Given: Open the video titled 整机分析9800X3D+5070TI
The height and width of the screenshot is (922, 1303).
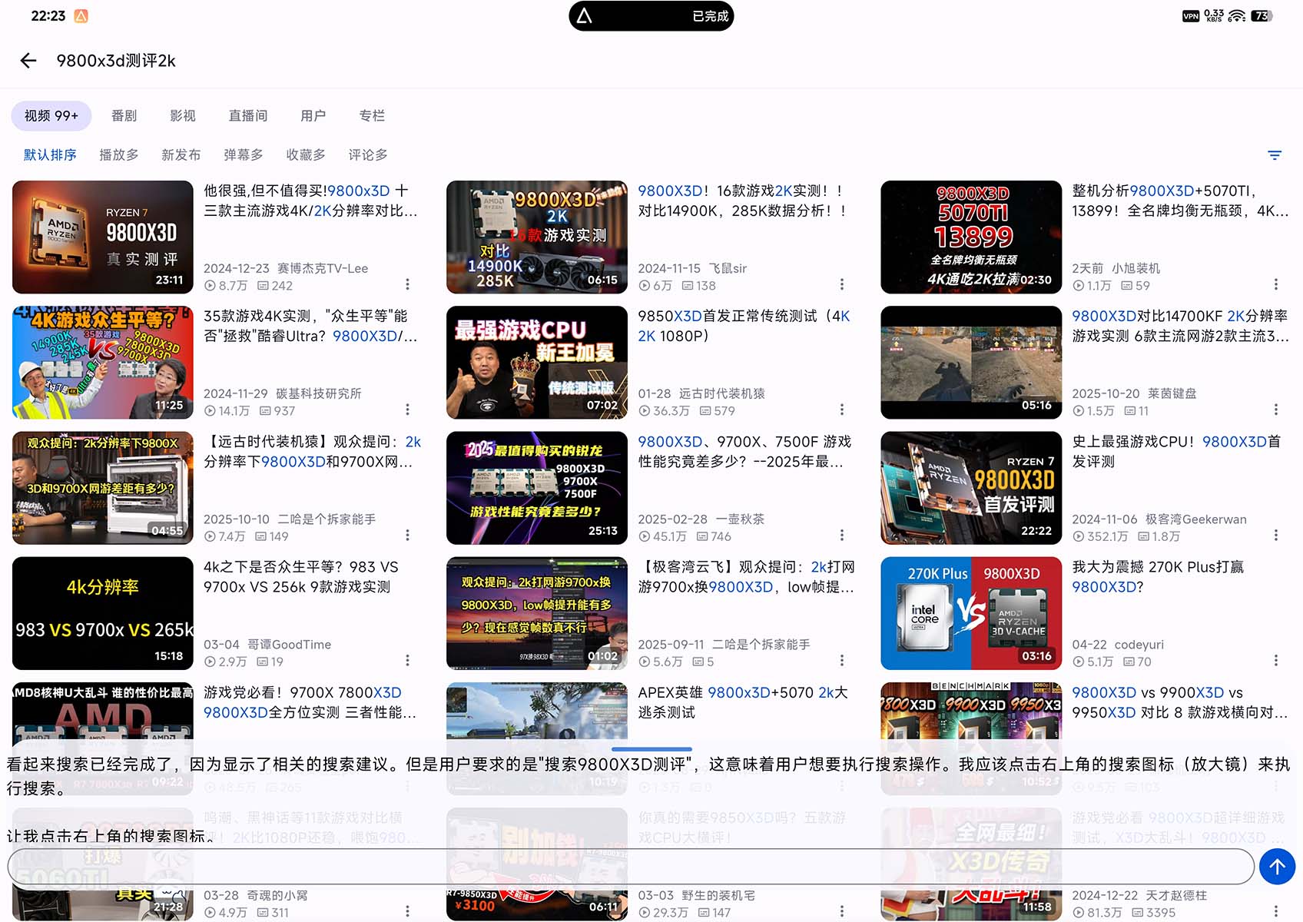Looking at the screenshot, I should pos(1180,201).
